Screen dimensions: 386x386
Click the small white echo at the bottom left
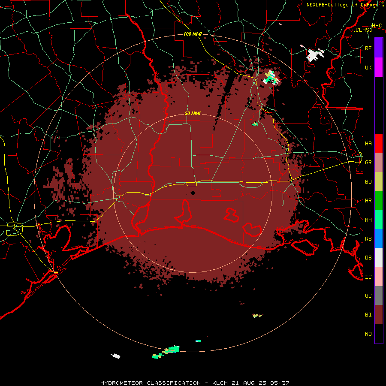(116, 356)
